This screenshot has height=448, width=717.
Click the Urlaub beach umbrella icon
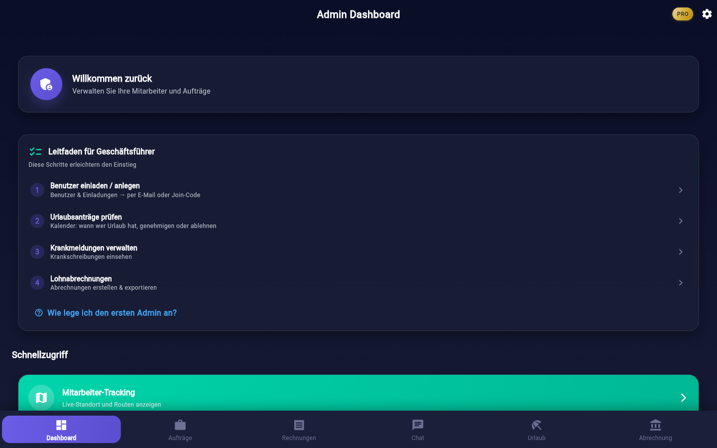coord(537,425)
